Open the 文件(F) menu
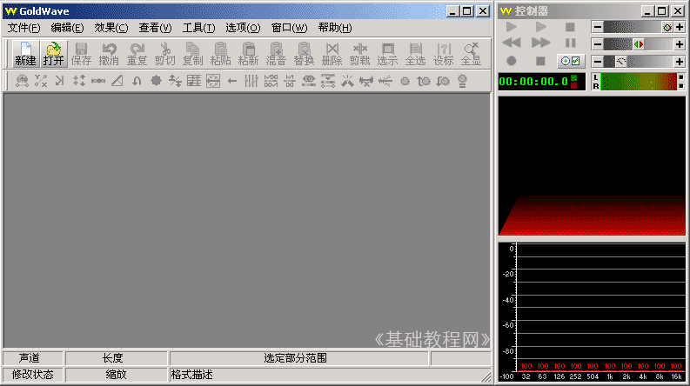Image resolution: width=690 pixels, height=386 pixels. pos(23,28)
